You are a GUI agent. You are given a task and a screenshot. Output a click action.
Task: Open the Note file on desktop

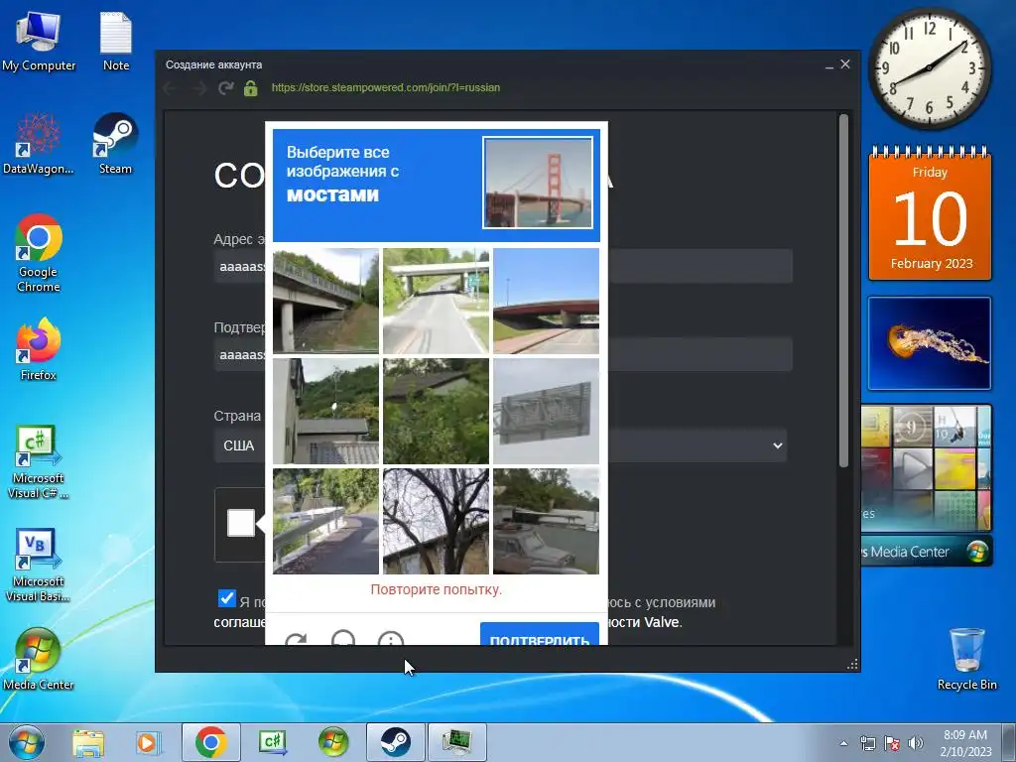(x=116, y=42)
